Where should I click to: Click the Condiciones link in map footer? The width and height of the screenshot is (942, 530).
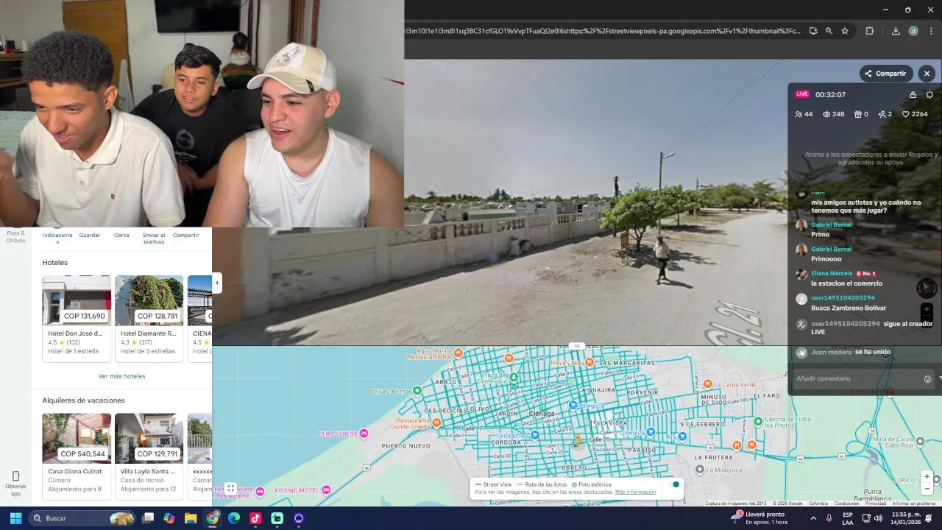point(846,504)
